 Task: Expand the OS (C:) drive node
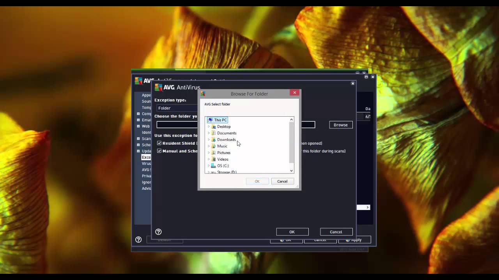[209, 166]
